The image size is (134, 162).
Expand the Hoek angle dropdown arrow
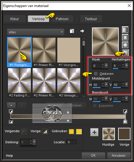tap(106, 65)
